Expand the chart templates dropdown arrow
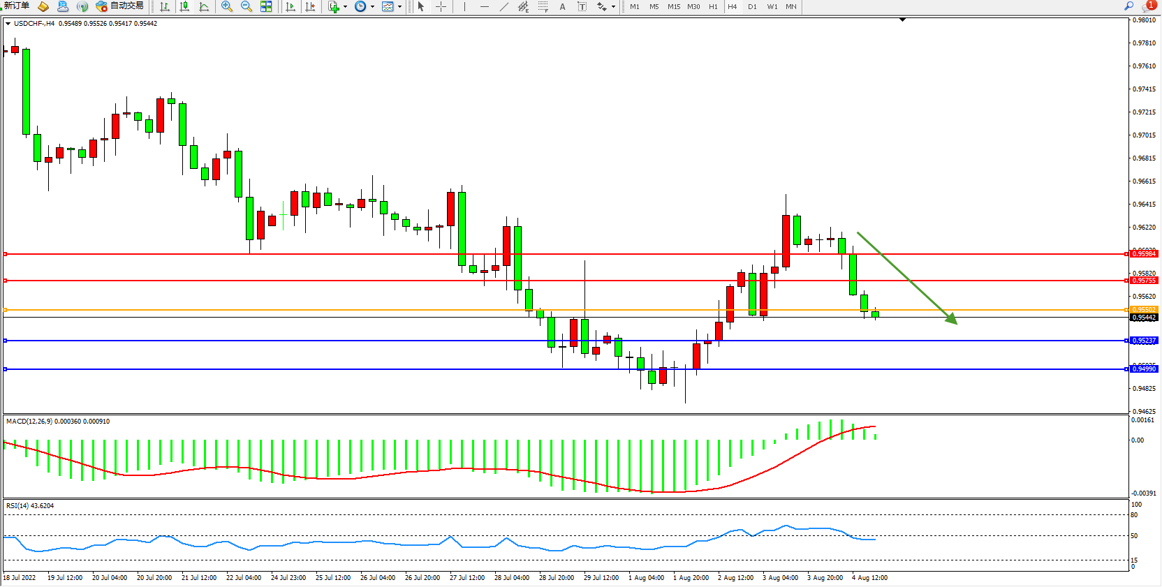The image size is (1162, 587). 399,7
